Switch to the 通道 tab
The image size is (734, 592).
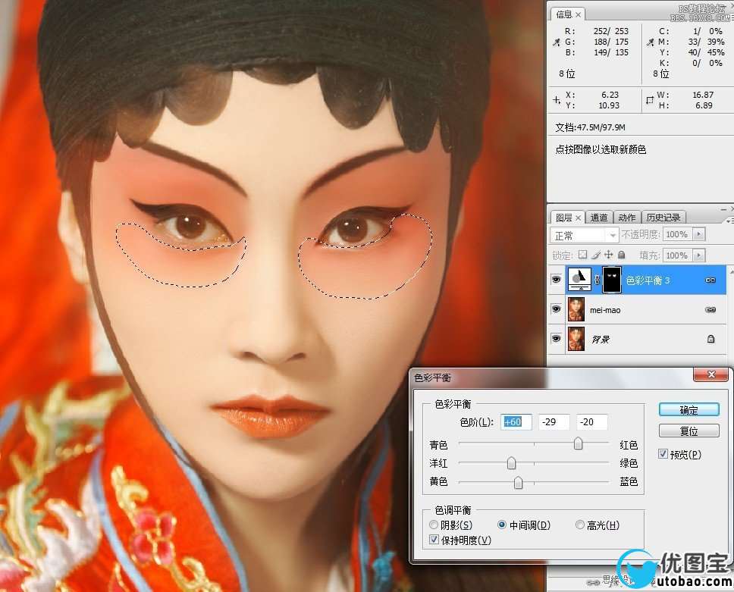pyautogui.click(x=599, y=218)
